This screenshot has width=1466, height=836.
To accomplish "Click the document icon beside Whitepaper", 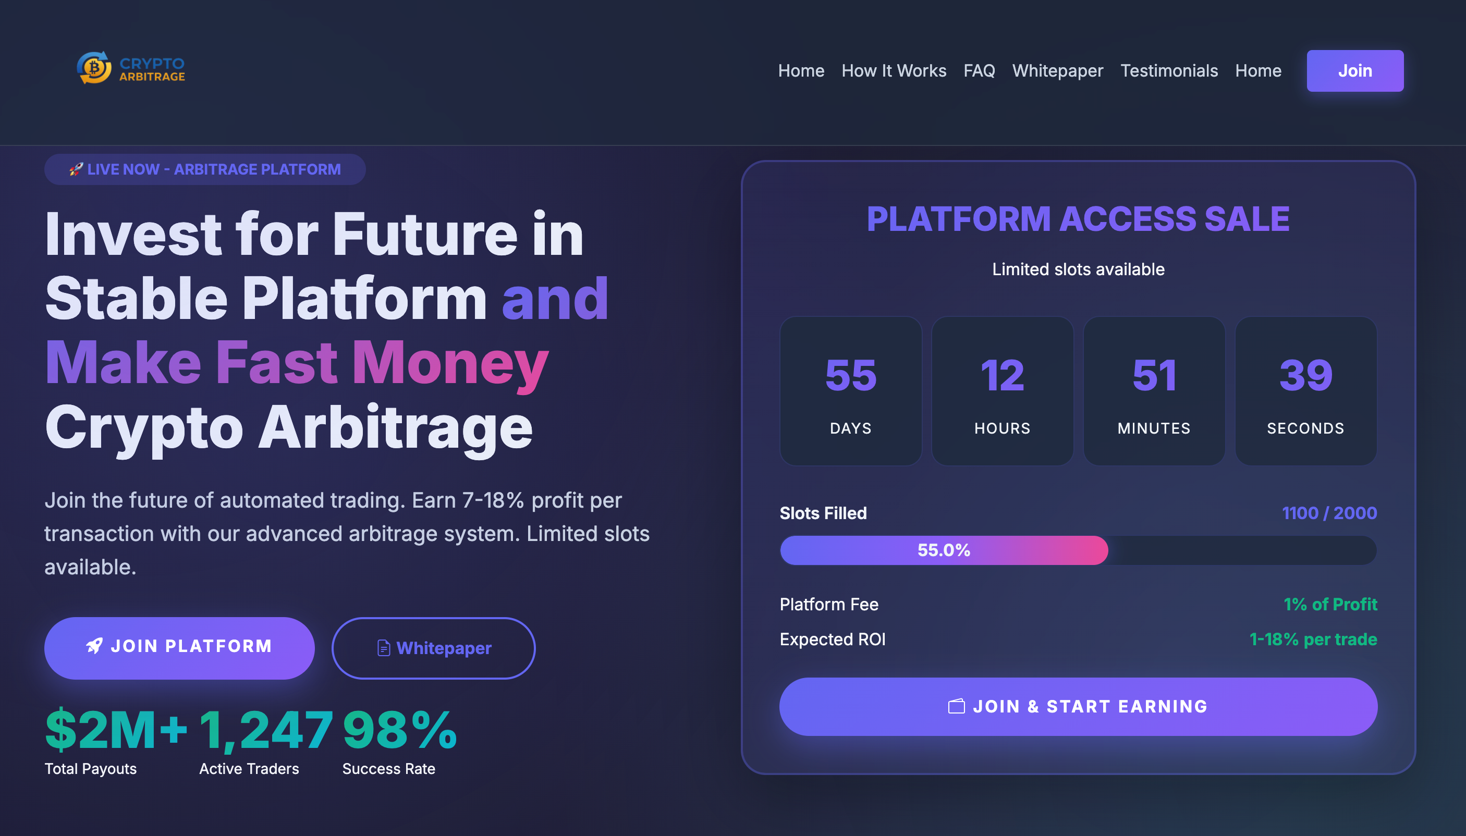I will coord(384,648).
